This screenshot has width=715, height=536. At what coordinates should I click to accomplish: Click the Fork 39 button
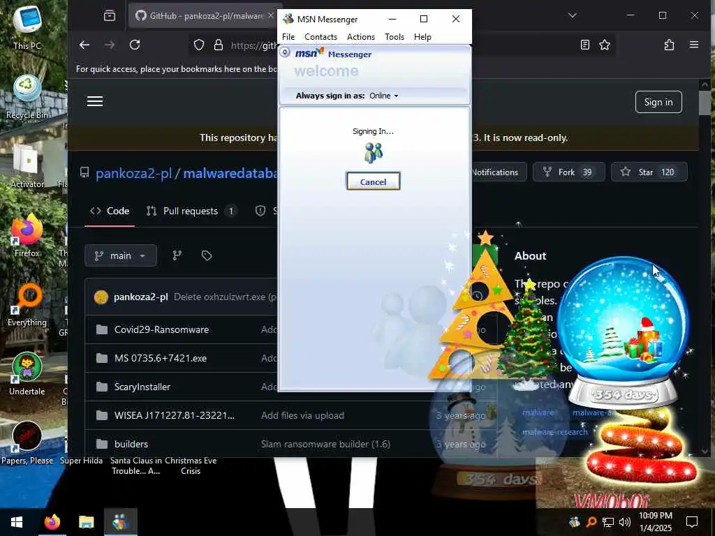click(568, 172)
